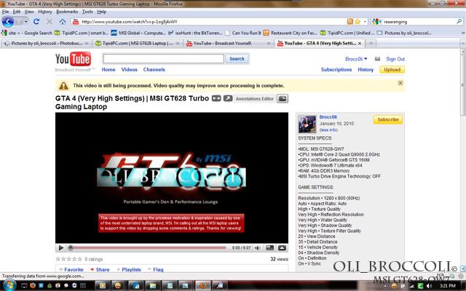The image size is (466, 291).
Task: Switch to the TipidPC.com MSI GT628 Laptop tab
Action: pos(138,44)
